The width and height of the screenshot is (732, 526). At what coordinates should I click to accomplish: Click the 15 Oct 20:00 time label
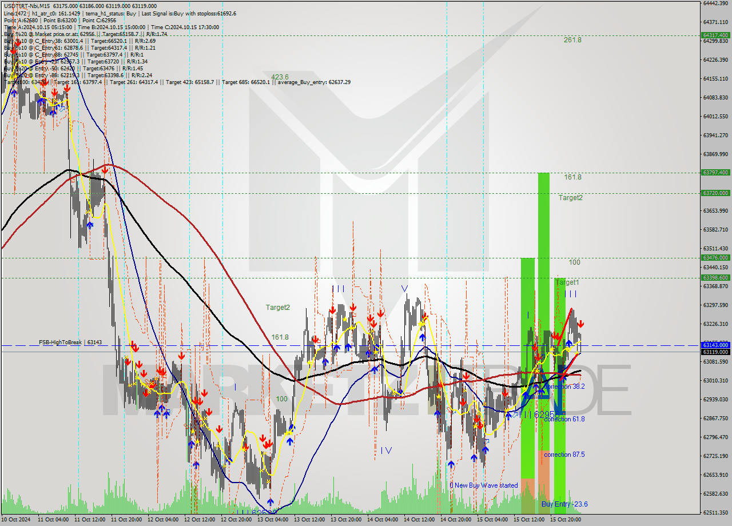[566, 520]
